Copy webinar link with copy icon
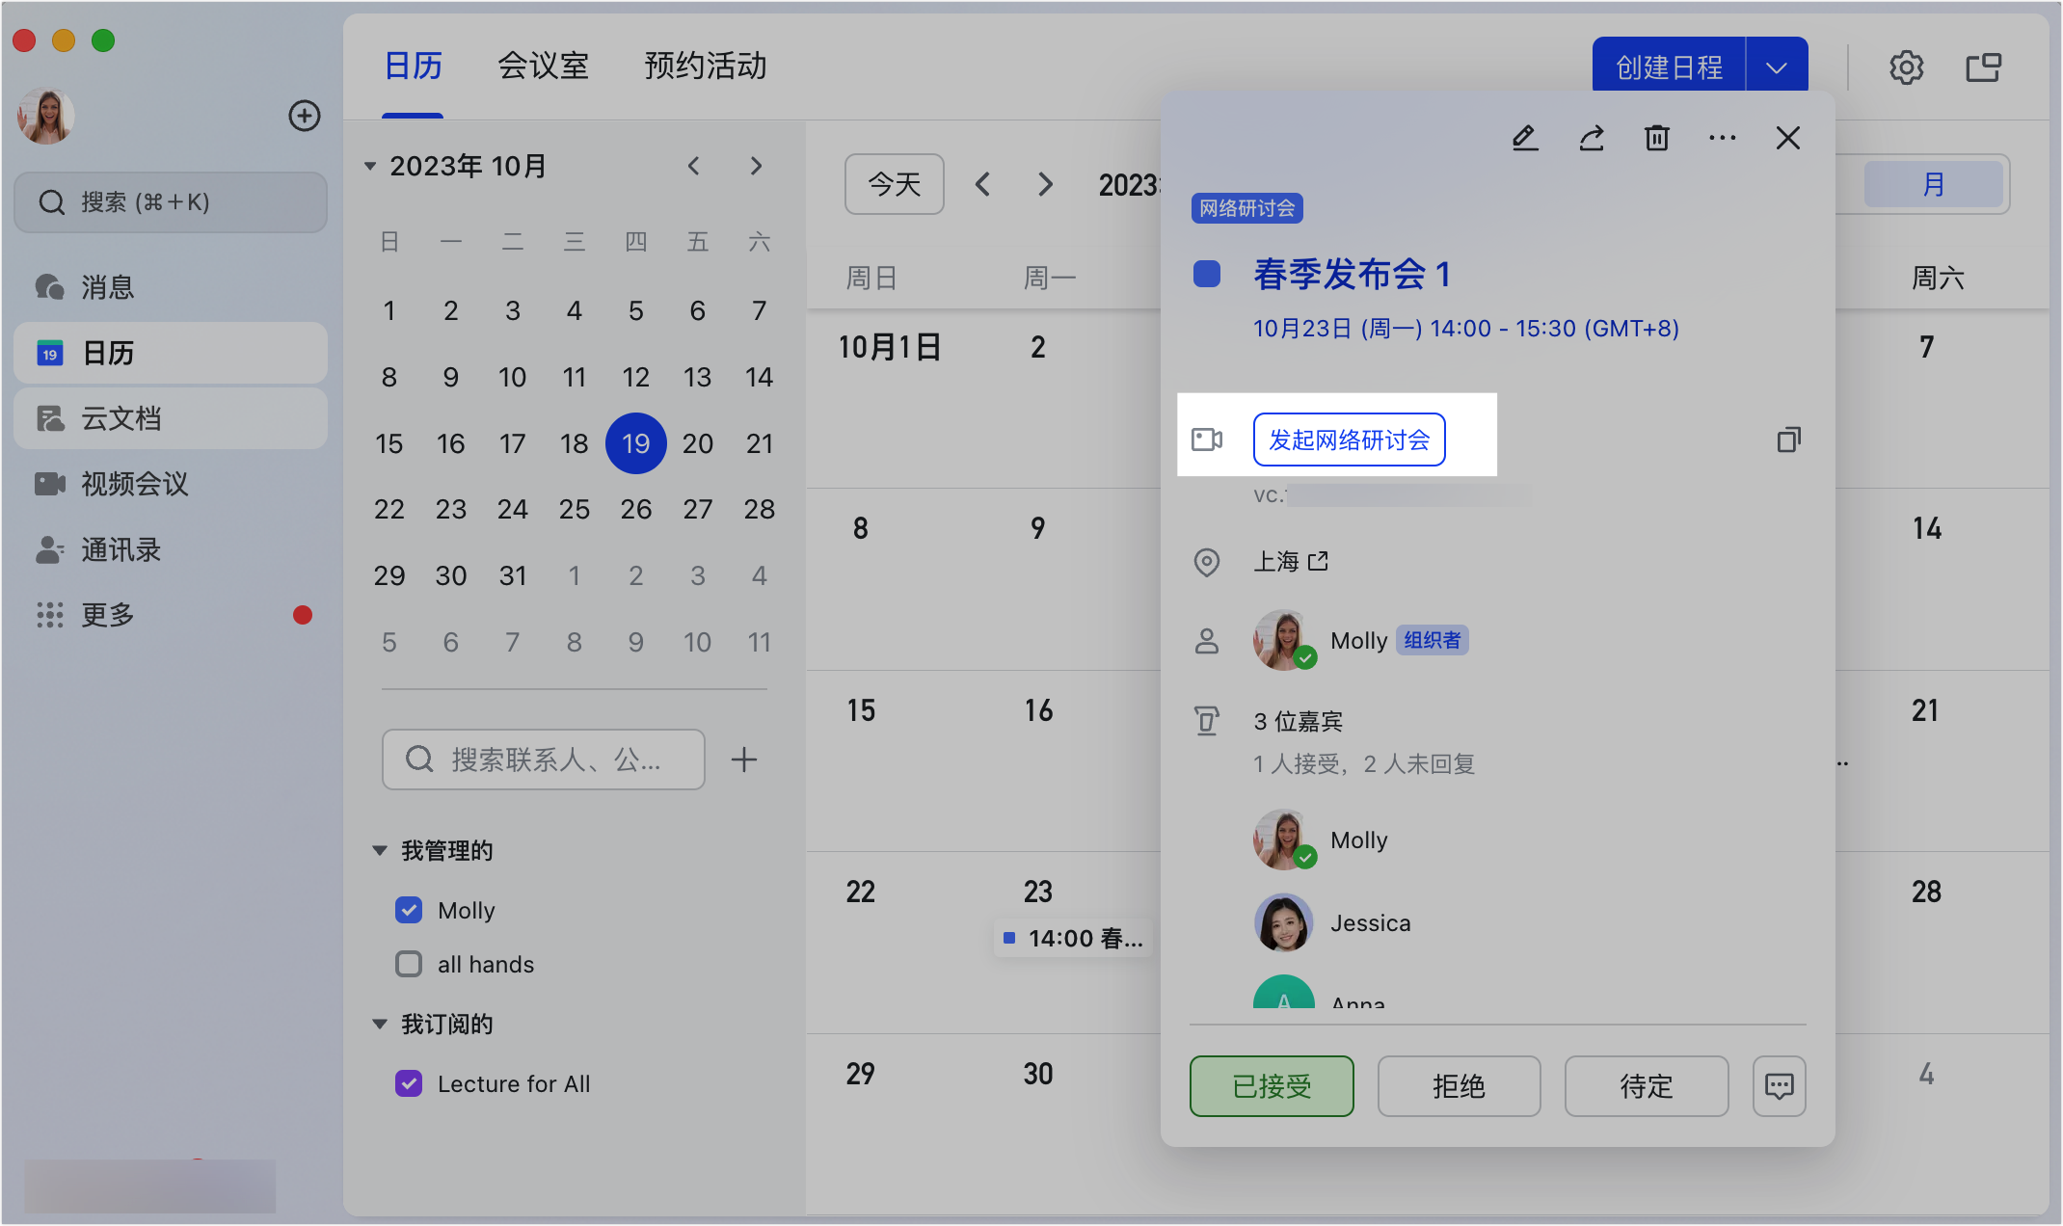 pos(1788,440)
